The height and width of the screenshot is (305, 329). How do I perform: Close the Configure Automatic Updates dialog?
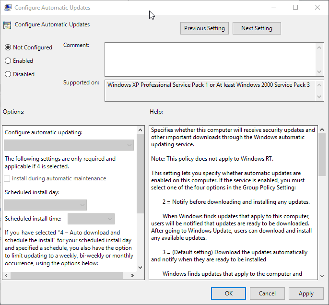317,7
